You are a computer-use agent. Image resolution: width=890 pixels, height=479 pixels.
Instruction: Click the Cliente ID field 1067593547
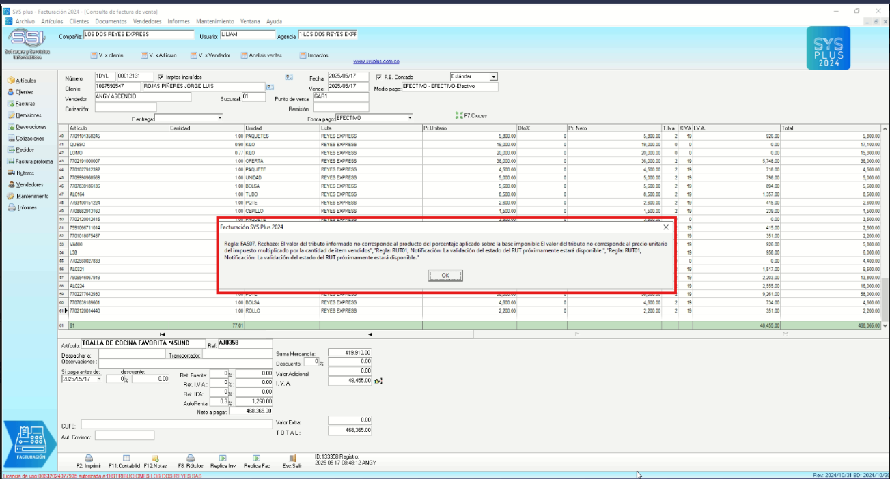pyautogui.click(x=117, y=87)
